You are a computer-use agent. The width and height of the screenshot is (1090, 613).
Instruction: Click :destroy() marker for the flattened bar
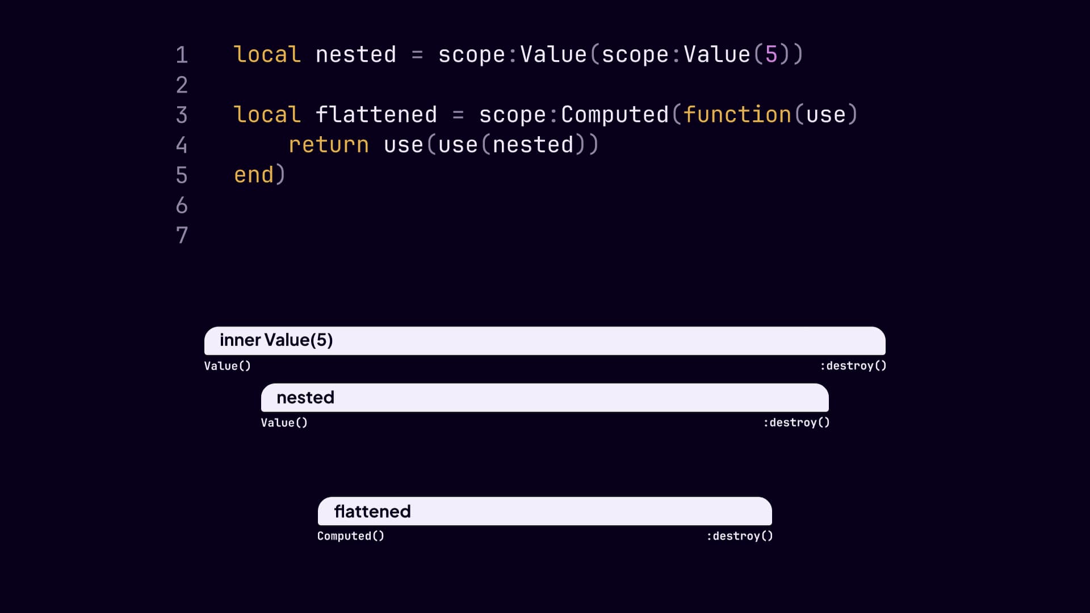point(739,535)
